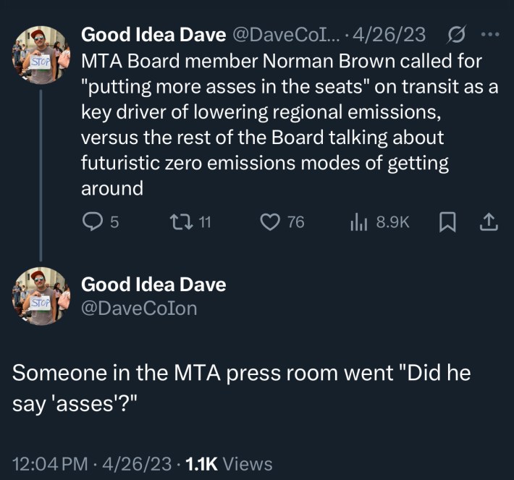Select the "Did he say 'asses'?" tweet text

[242, 388]
